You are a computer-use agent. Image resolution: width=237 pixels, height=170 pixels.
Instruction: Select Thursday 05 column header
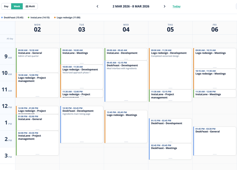[170, 28]
